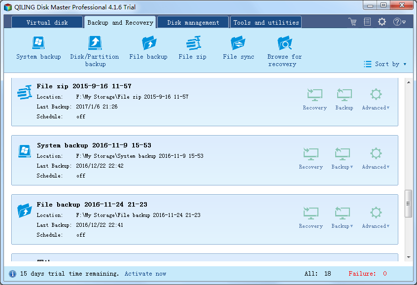Open Backup dropdown for File backup 2016-11-24
Screen dimensions: 417x285
[342, 217]
